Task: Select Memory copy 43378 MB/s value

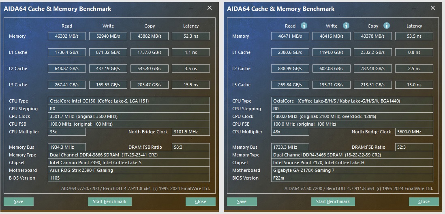Action: [372, 36]
